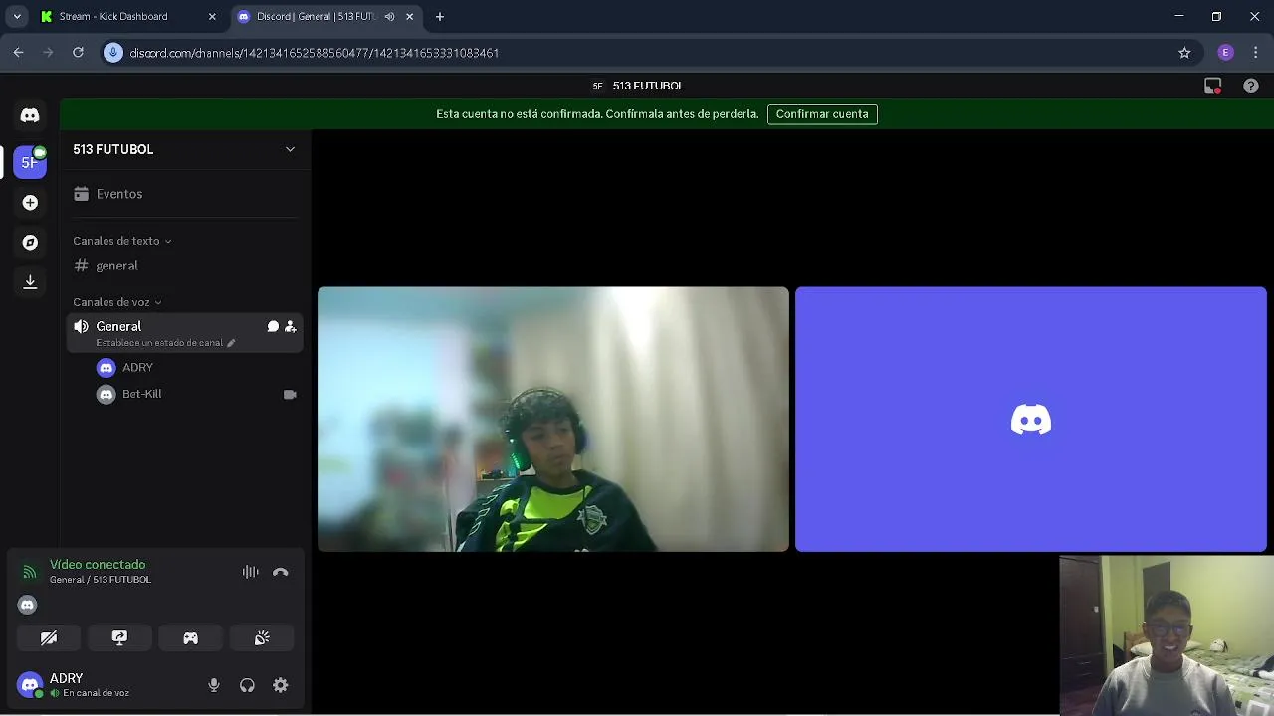Viewport: 1274px width, 716px height.
Task: Focus Bet-Kill's video tile
Action: point(553,419)
